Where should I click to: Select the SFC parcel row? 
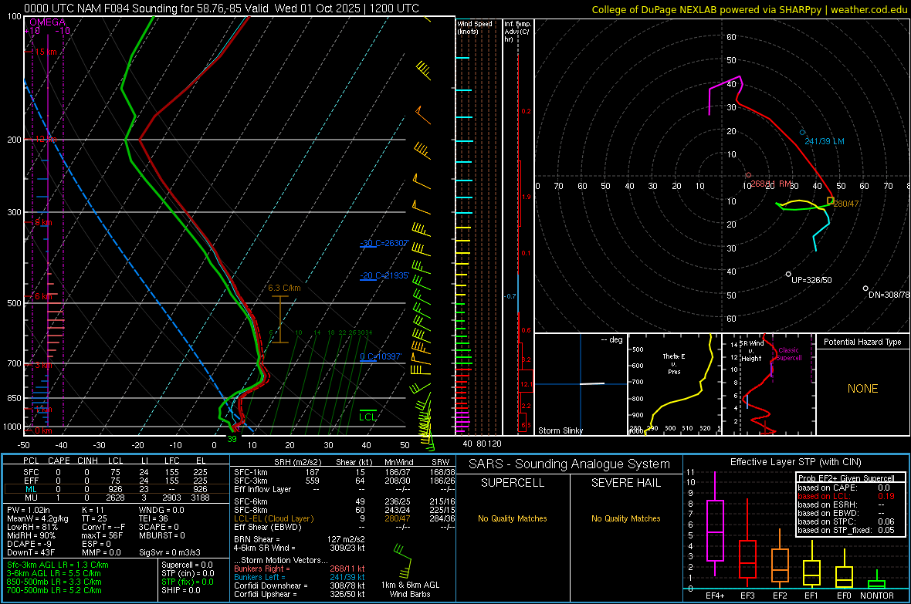pyautogui.click(x=116, y=472)
